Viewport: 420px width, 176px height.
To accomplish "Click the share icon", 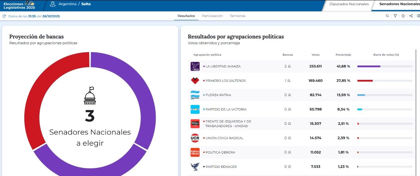I will [x=411, y=16].
